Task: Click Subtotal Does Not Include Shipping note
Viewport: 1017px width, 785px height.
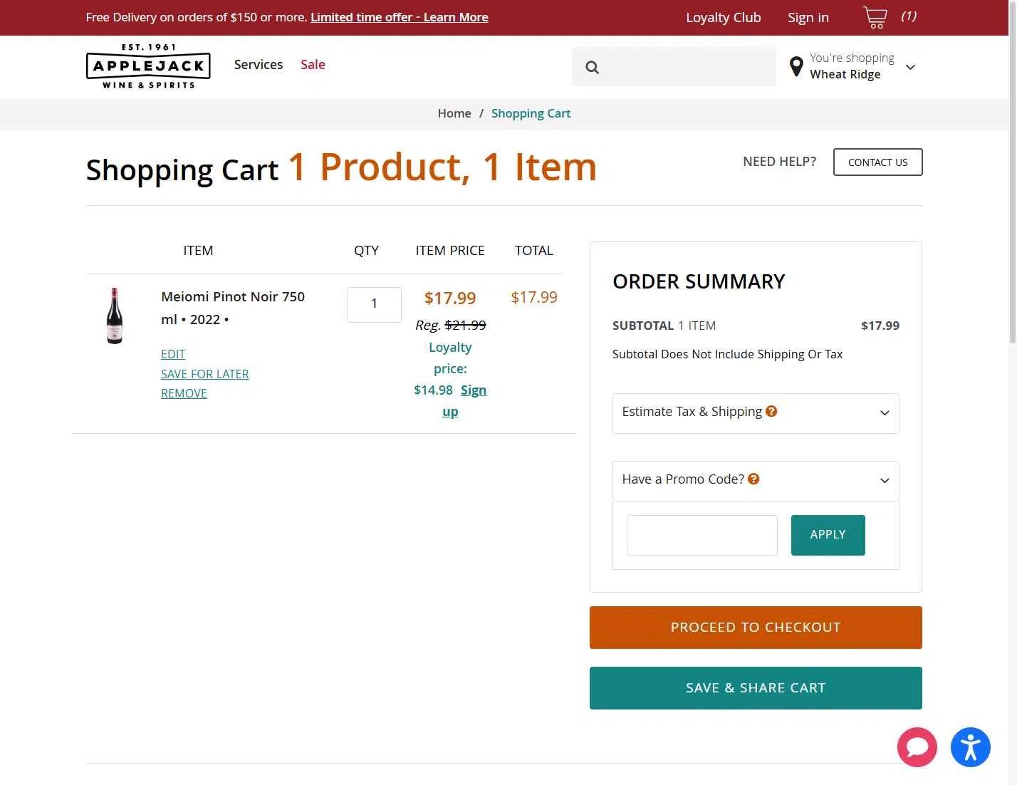Action: click(x=727, y=354)
